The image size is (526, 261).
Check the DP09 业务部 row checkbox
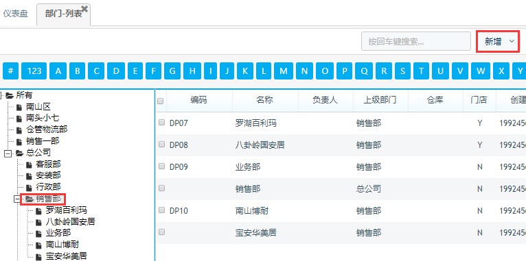pyautogui.click(x=161, y=166)
